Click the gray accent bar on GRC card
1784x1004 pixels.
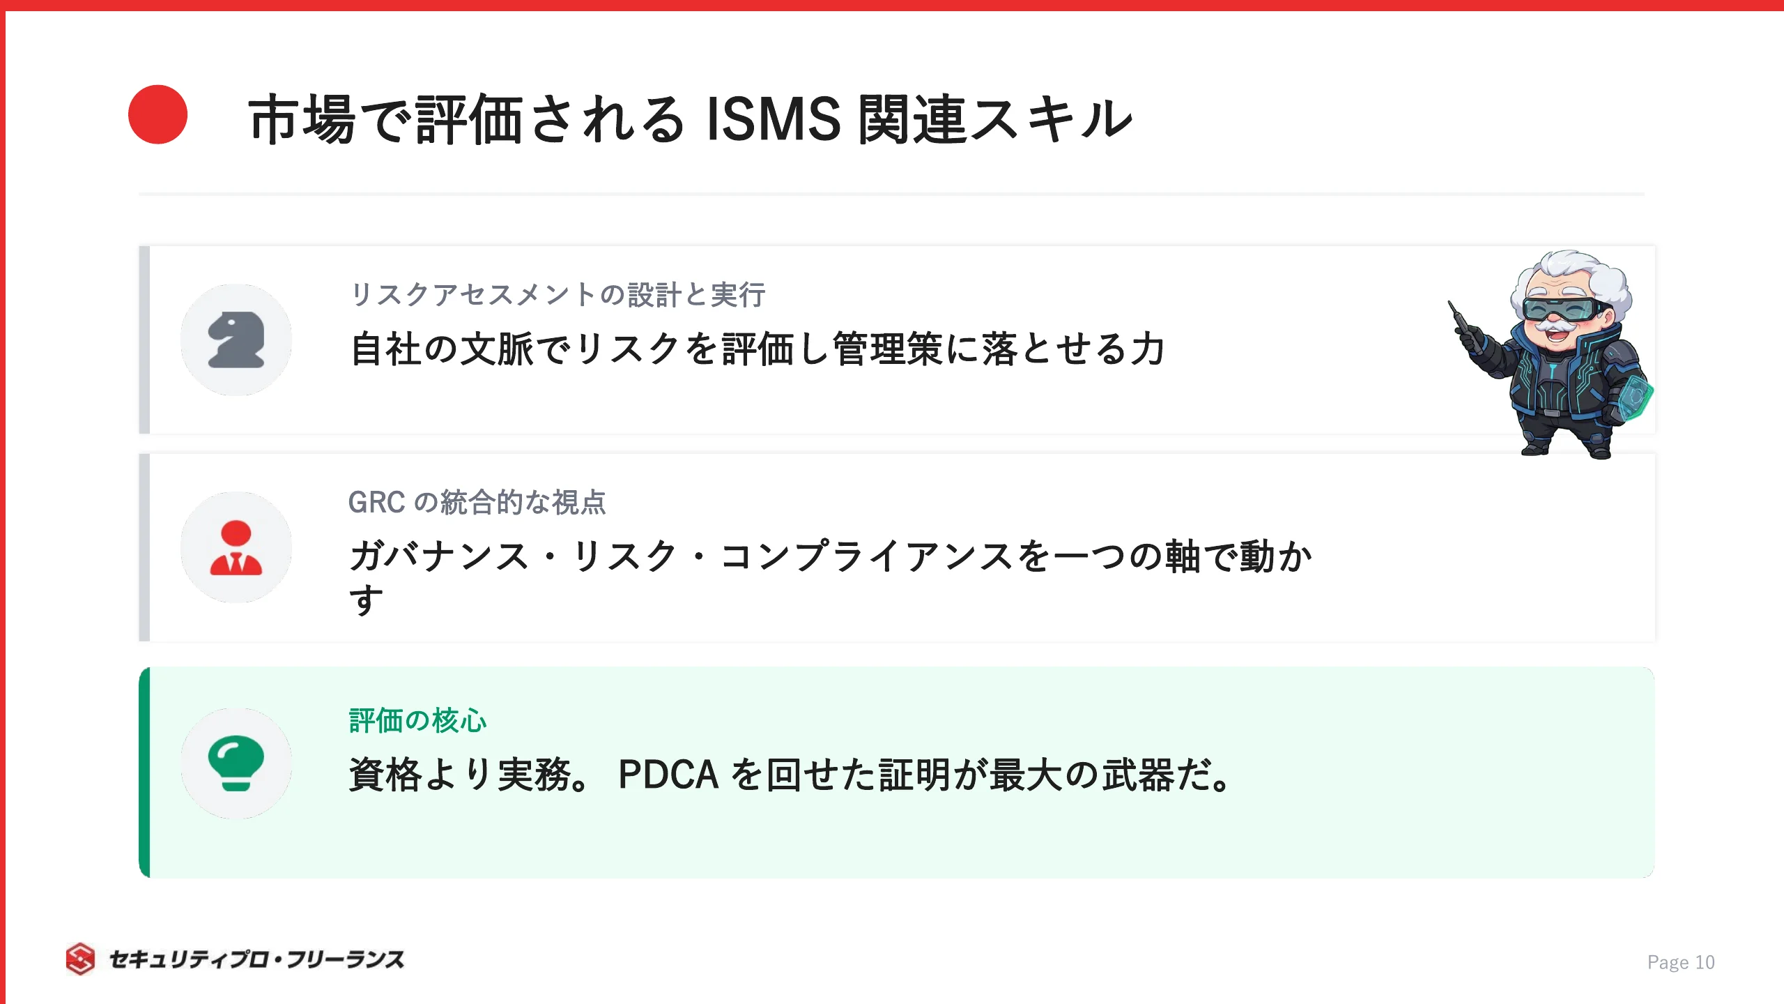point(144,547)
